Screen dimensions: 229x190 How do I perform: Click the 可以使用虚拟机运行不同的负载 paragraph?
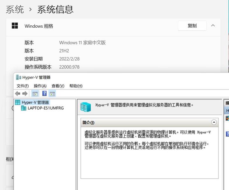coord(147,146)
